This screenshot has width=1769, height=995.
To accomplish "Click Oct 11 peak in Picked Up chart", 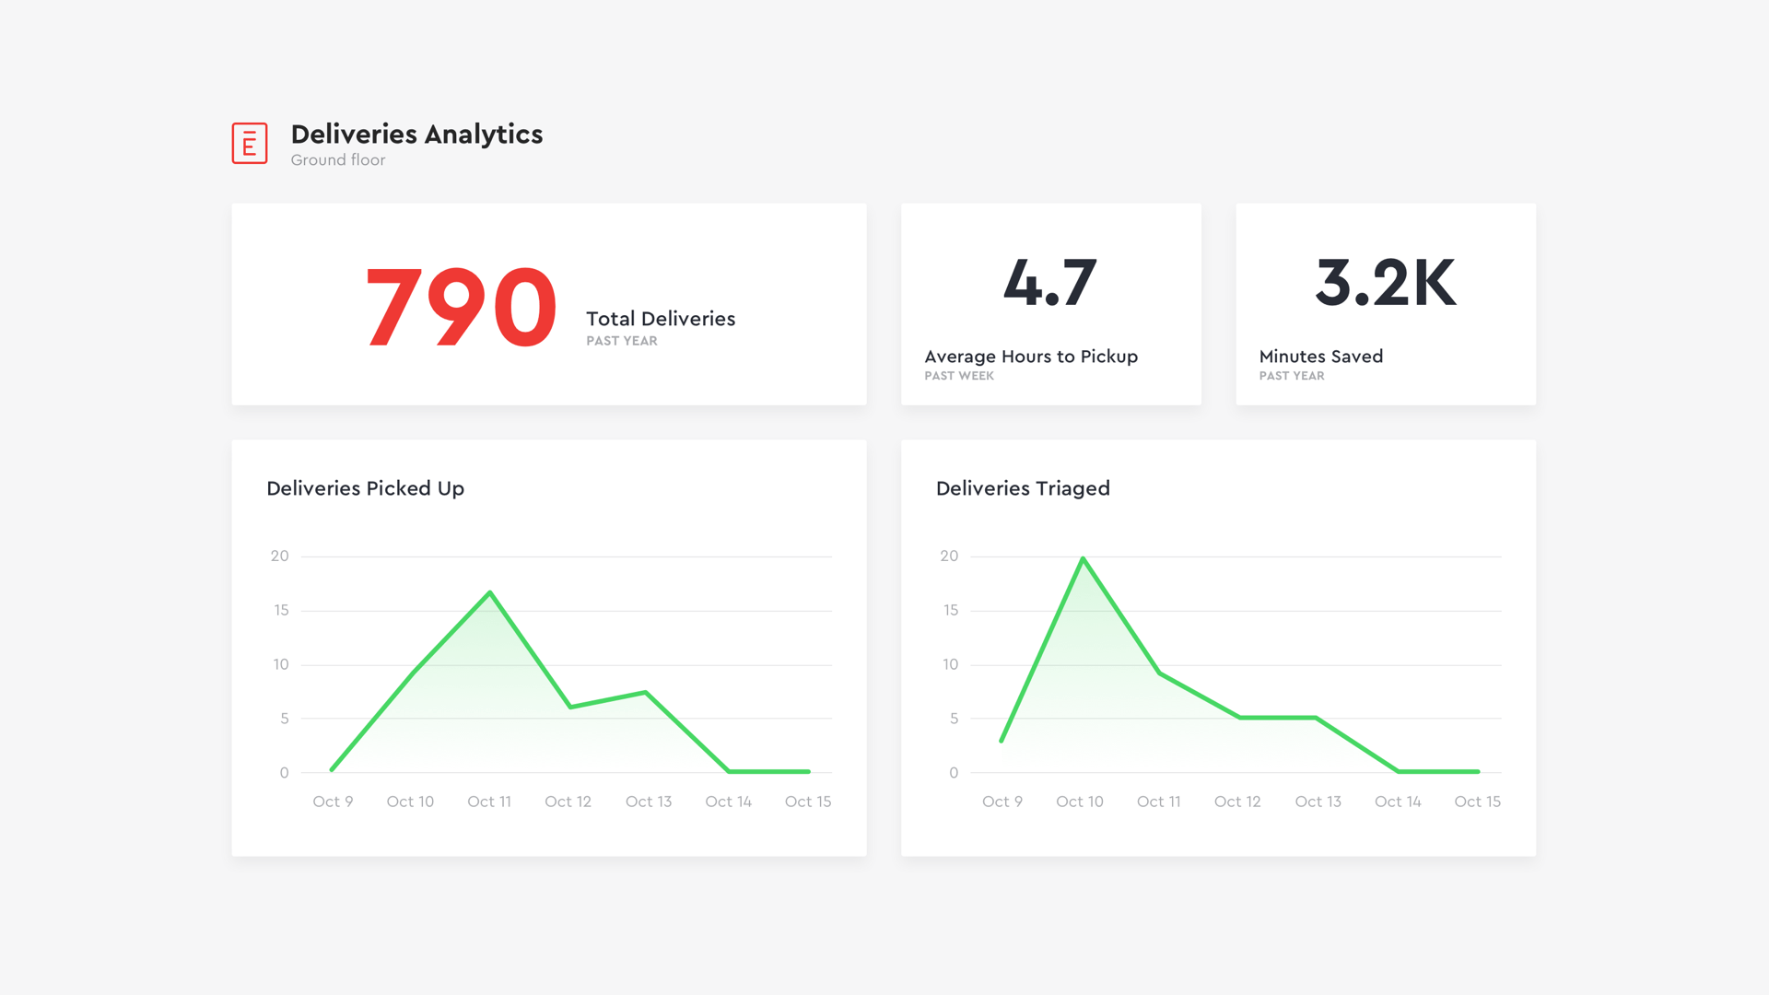I will click(x=490, y=592).
